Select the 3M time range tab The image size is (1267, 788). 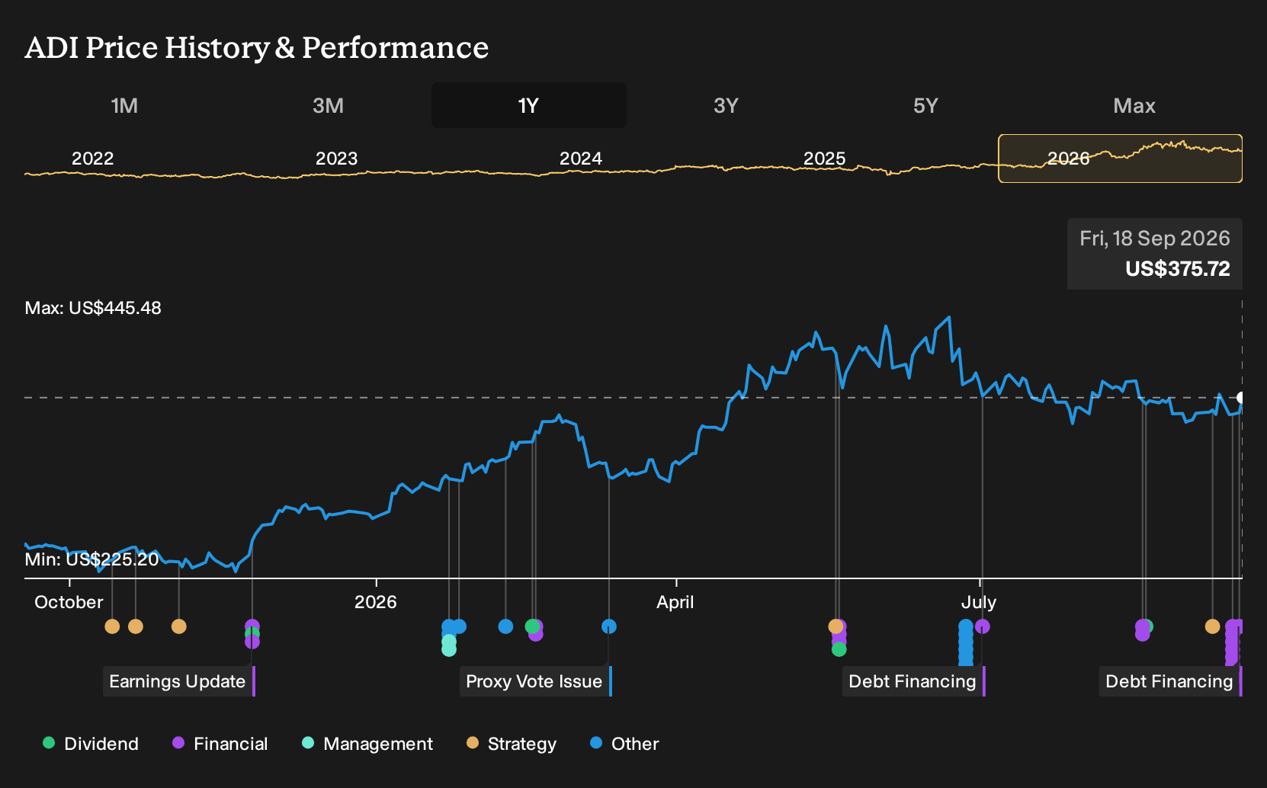click(328, 105)
